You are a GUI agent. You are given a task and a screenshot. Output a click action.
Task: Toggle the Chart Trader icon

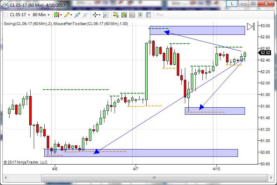(x=116, y=15)
